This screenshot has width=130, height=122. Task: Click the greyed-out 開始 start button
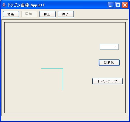click(29, 14)
